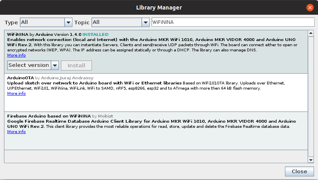The height and width of the screenshot is (180, 318).
Task: Click the Install button for WiFiNINA
Action: 76,65
